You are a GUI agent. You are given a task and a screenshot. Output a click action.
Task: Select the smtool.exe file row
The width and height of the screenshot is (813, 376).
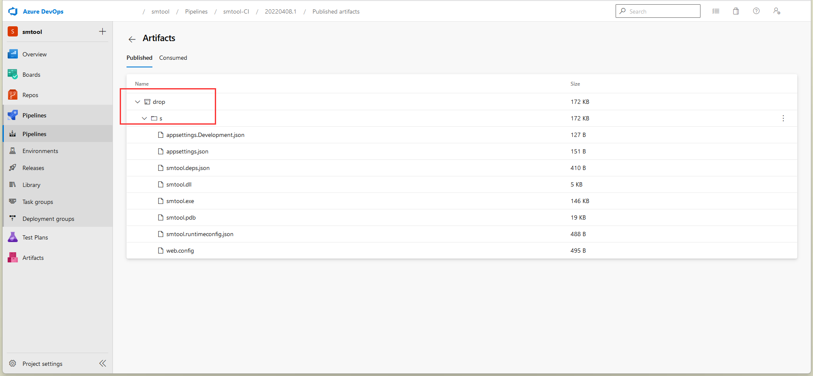(x=180, y=201)
